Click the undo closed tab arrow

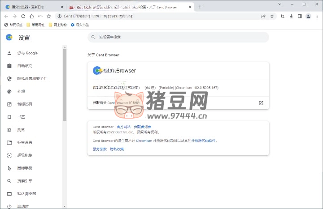coord(40,16)
